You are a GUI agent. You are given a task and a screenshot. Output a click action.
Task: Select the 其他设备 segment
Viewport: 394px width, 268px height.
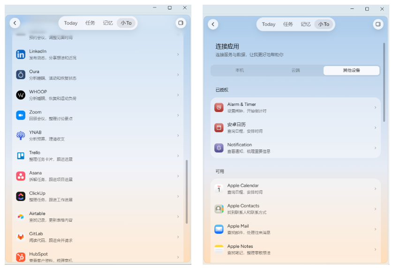351,70
